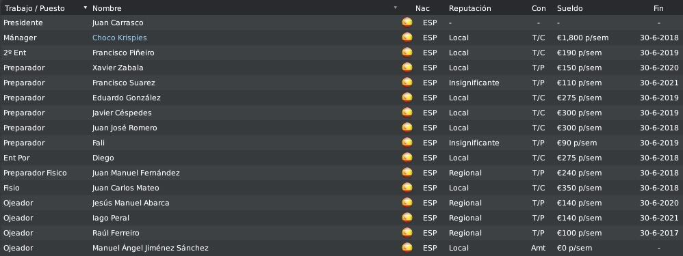Sort by Nac nationality column header
683x256 pixels.
pos(422,8)
